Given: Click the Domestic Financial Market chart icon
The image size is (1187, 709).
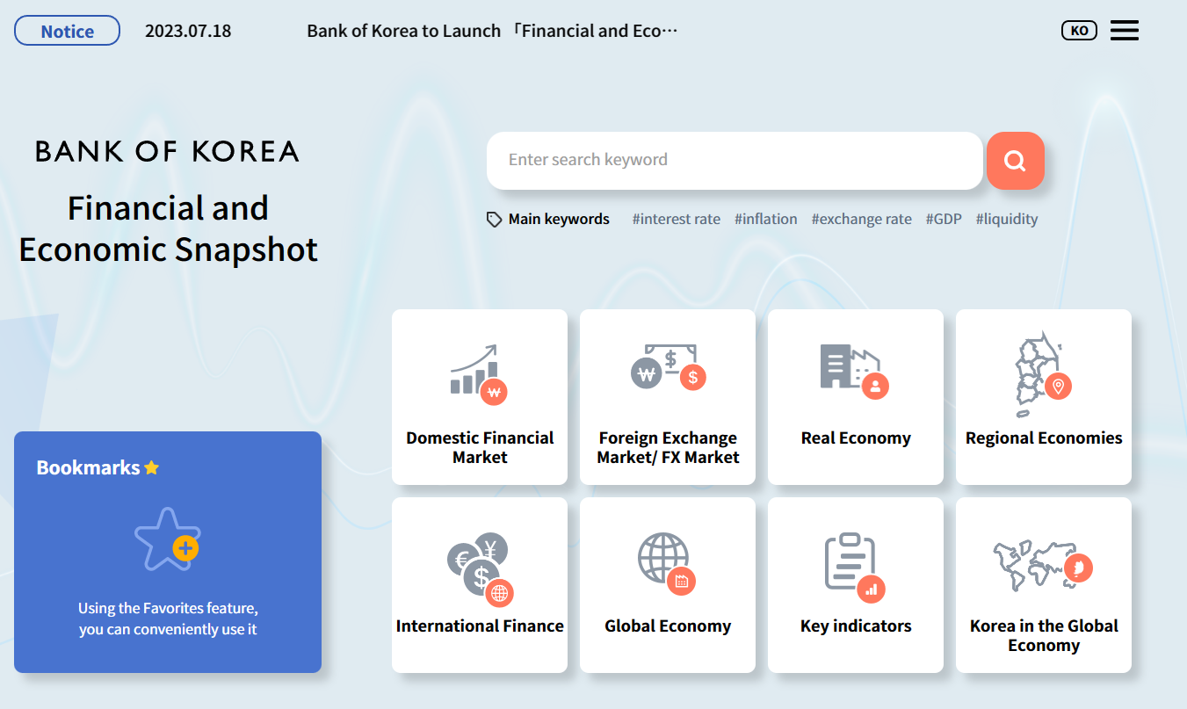Looking at the screenshot, I should [x=479, y=374].
